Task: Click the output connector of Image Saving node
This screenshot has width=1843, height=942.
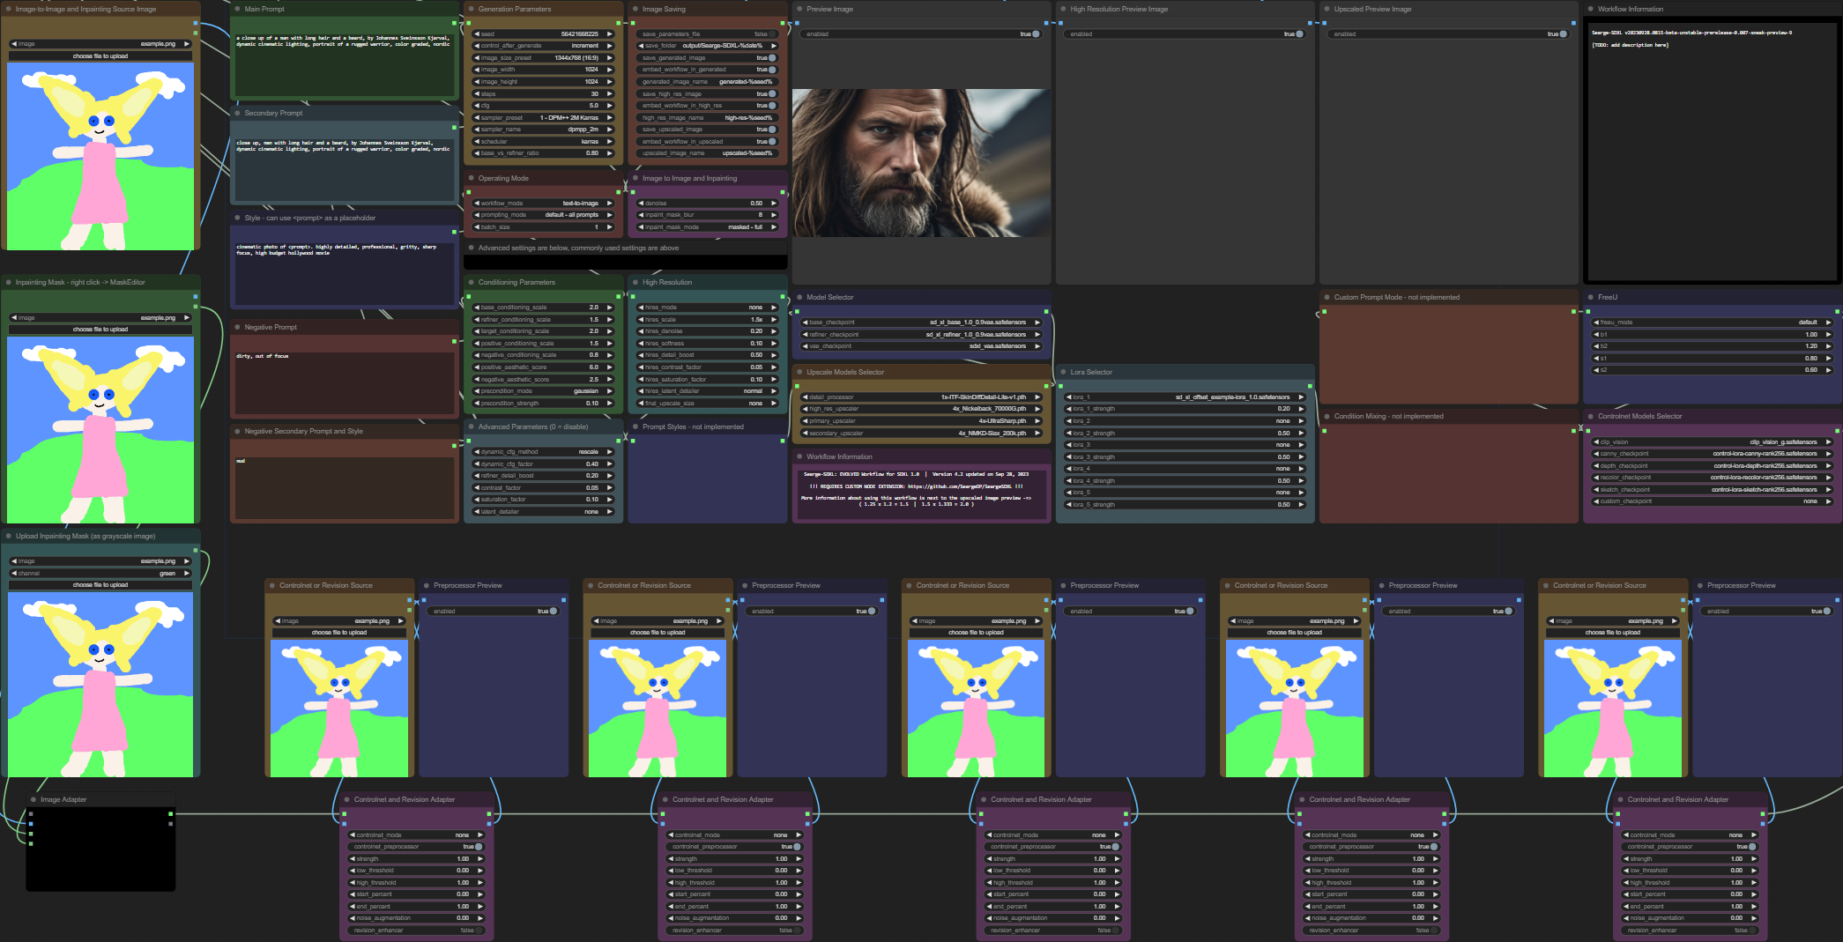Action: (x=784, y=23)
